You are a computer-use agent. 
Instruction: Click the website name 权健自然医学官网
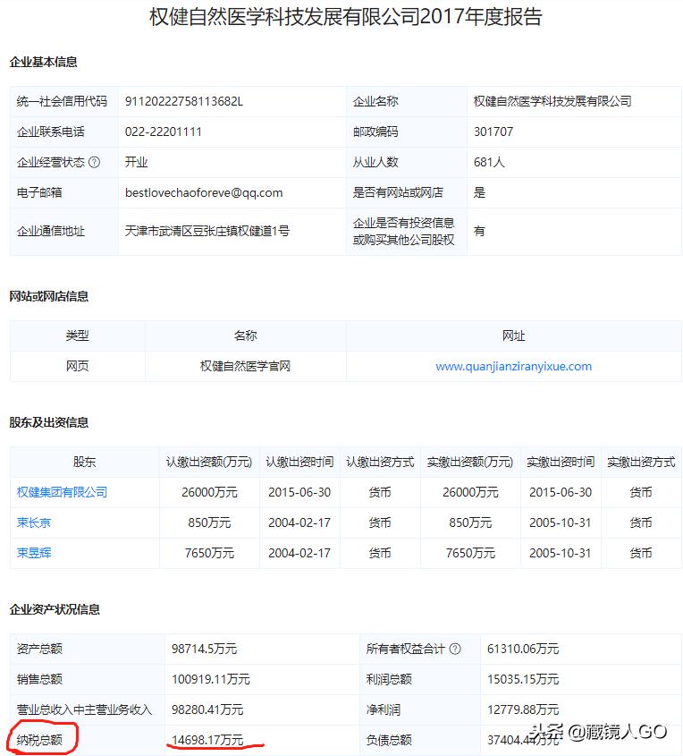click(x=245, y=367)
